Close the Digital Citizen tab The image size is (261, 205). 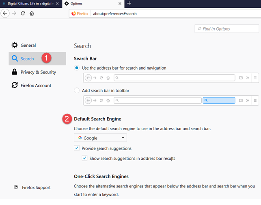tap(57, 4)
